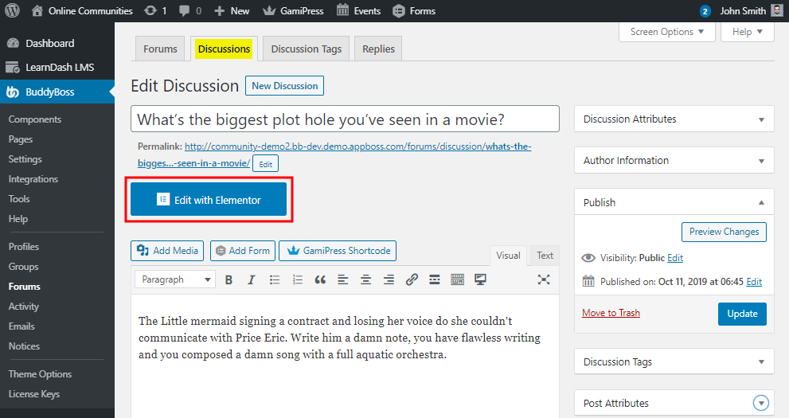
Task: Toggle the toolbar (kitchen sink) icon
Action: click(x=457, y=279)
